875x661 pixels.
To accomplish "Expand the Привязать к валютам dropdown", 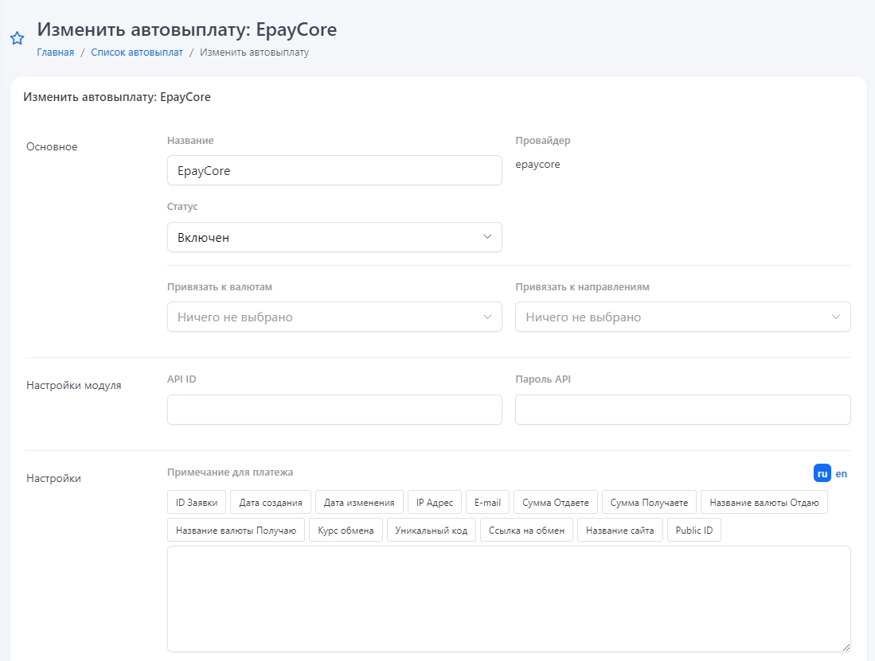I will tap(334, 317).
